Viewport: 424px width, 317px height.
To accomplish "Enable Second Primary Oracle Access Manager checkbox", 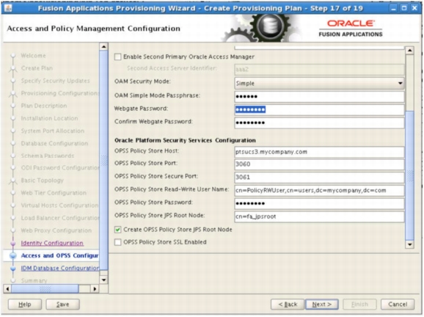I will pos(117,57).
